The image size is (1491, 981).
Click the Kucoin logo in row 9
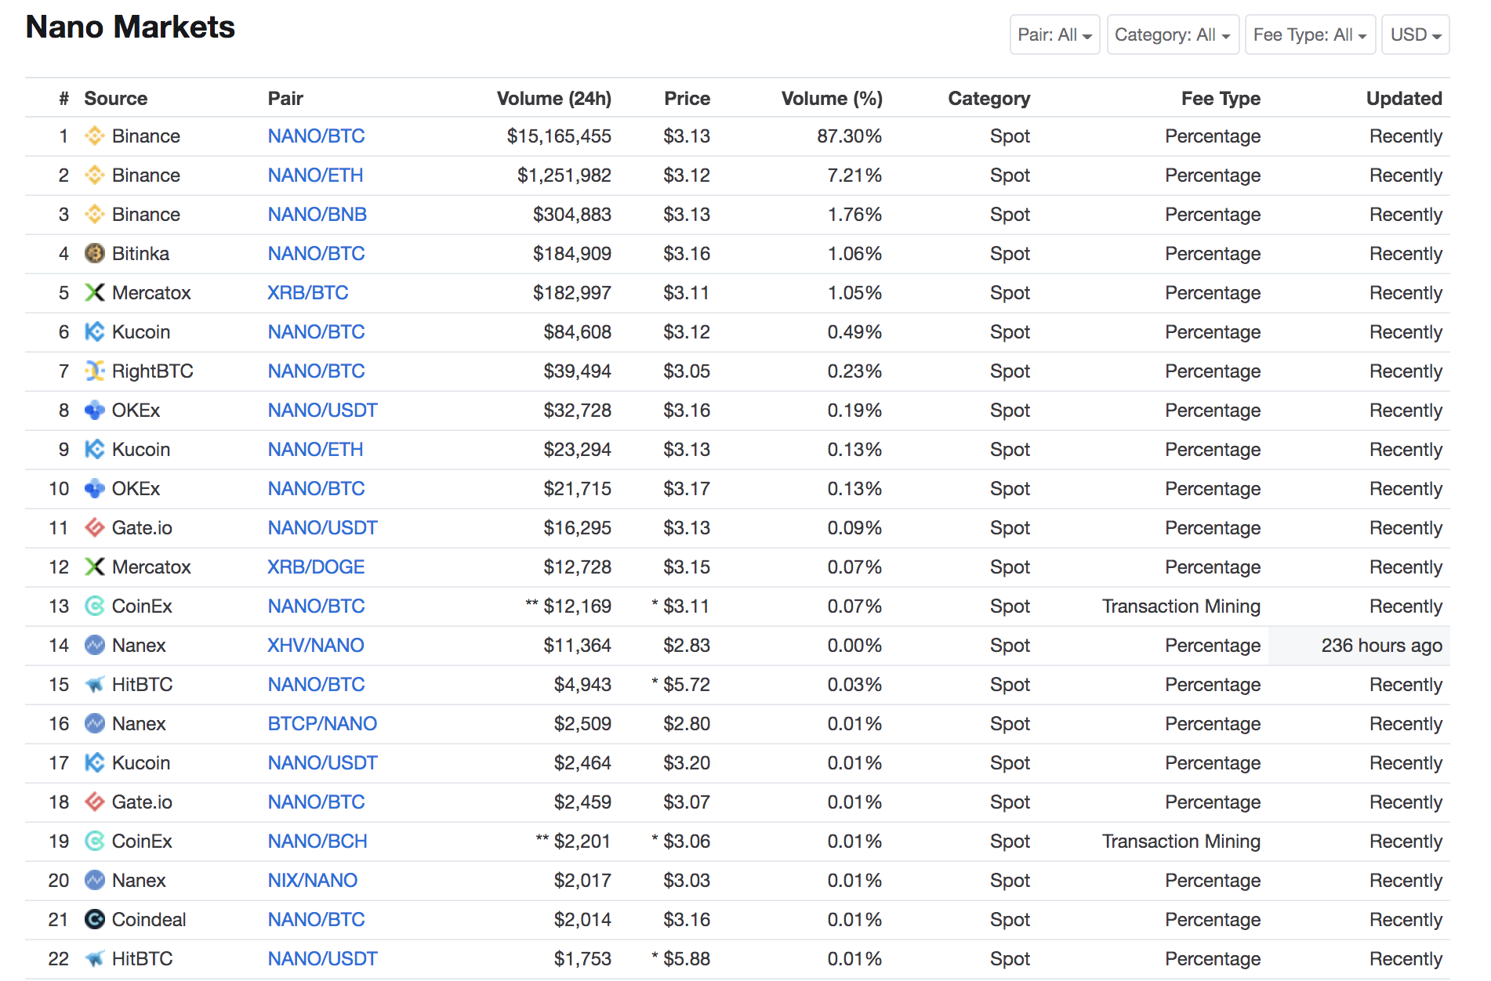95,450
